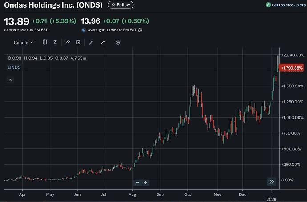Zoom out the chart with minus
307x202 pixels.
tap(137, 182)
